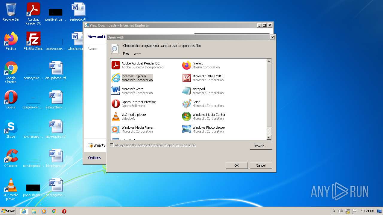Select Skype desktop shortcut
383x215 pixels.
[x=11, y=129]
